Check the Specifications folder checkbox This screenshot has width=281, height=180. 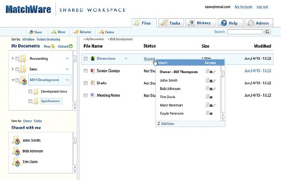point(30,101)
